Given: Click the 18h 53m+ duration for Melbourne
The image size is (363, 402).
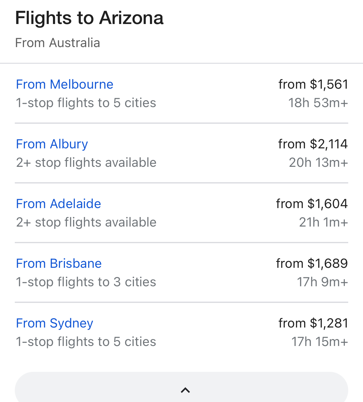Looking at the screenshot, I should (x=318, y=103).
